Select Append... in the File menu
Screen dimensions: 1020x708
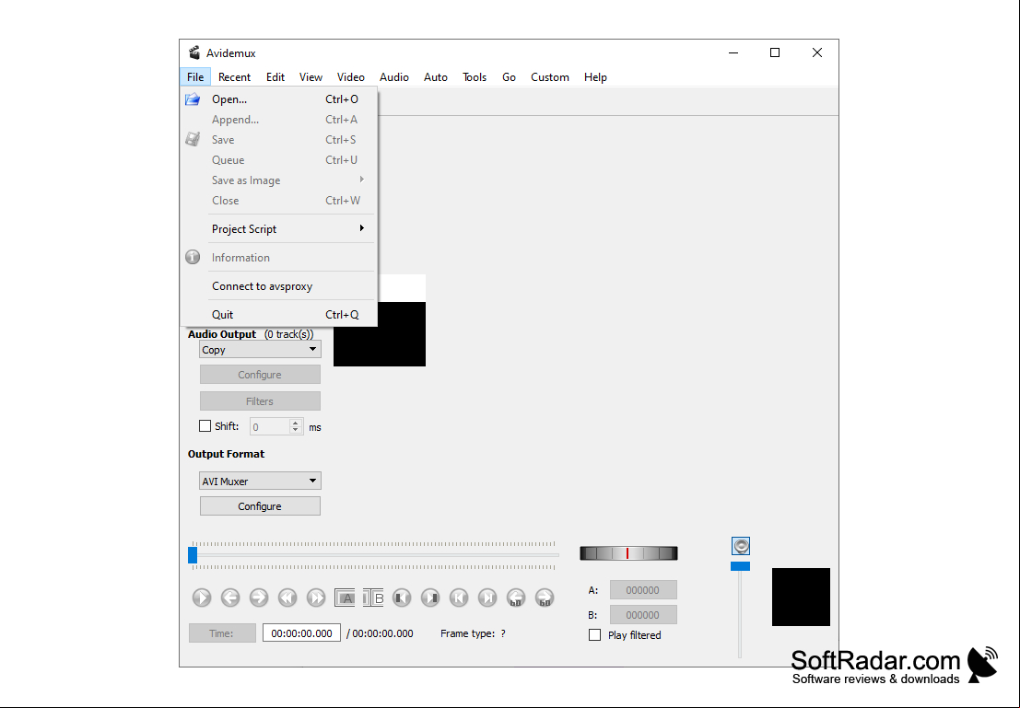279,120
